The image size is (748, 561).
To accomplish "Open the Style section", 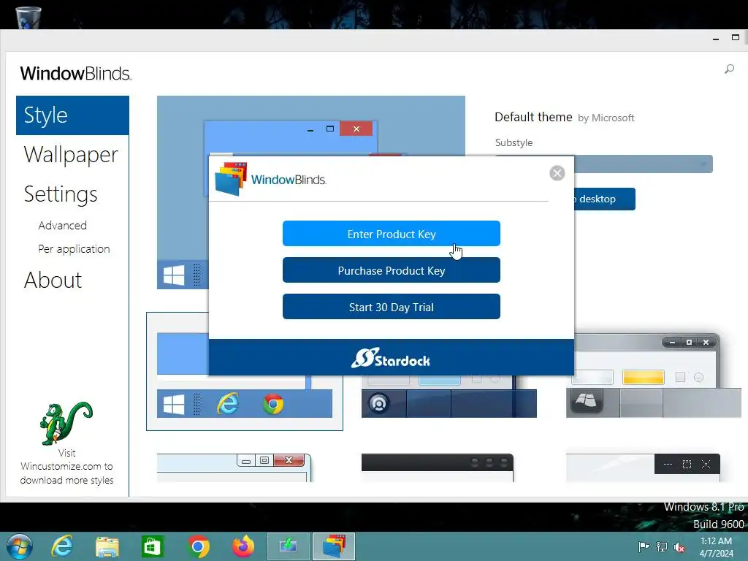I will pos(72,115).
